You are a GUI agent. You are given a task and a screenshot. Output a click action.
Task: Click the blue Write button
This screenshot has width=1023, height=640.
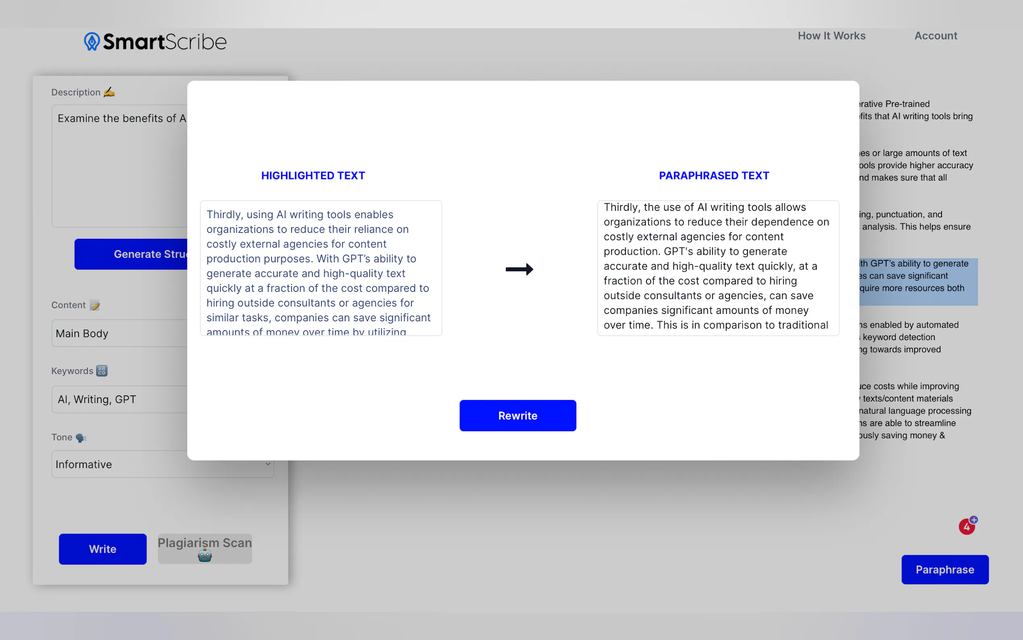pos(102,549)
